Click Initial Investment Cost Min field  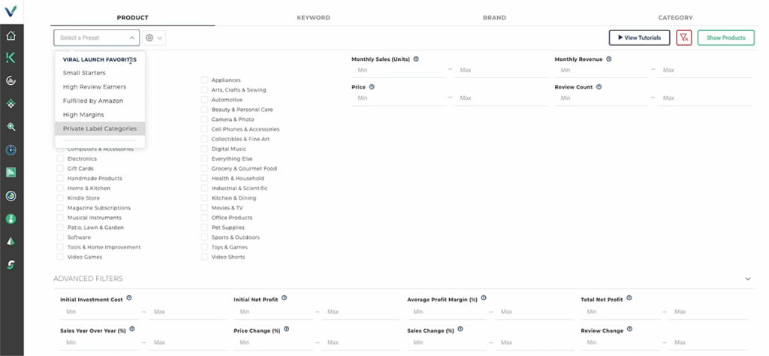pos(100,312)
